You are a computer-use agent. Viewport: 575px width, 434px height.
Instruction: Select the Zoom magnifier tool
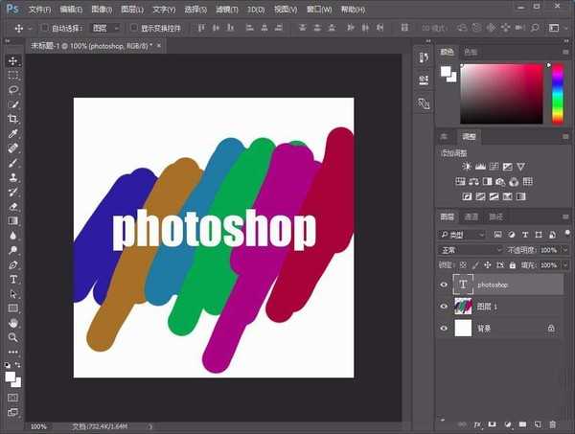[x=13, y=337]
